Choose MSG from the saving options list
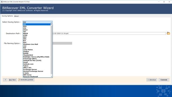172x97 pixels. tap(37, 26)
